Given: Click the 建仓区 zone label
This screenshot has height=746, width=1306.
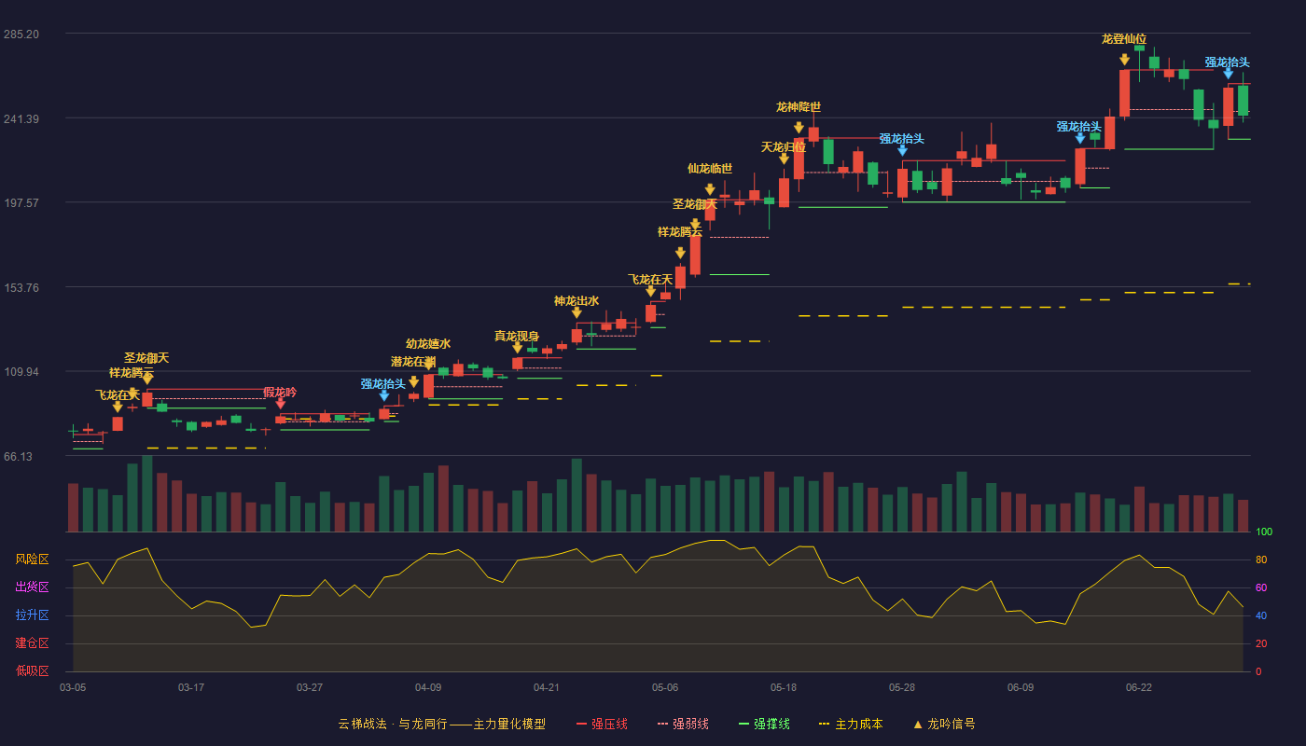Looking at the screenshot, I should [32, 643].
